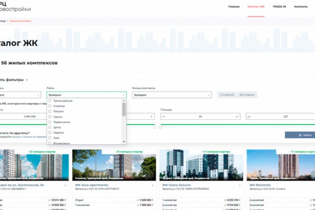Check the 'Третья рабочая' district checkbox

(x=50, y=101)
